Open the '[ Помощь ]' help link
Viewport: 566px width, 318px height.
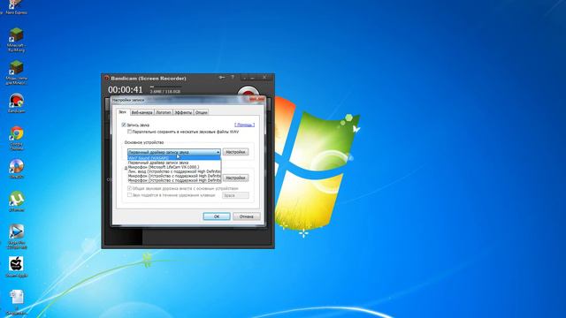[x=244, y=125]
